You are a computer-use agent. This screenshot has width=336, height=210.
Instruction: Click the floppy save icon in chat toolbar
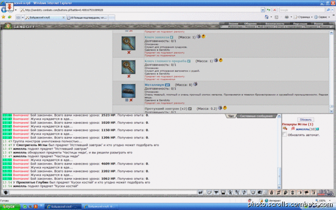[223, 193]
